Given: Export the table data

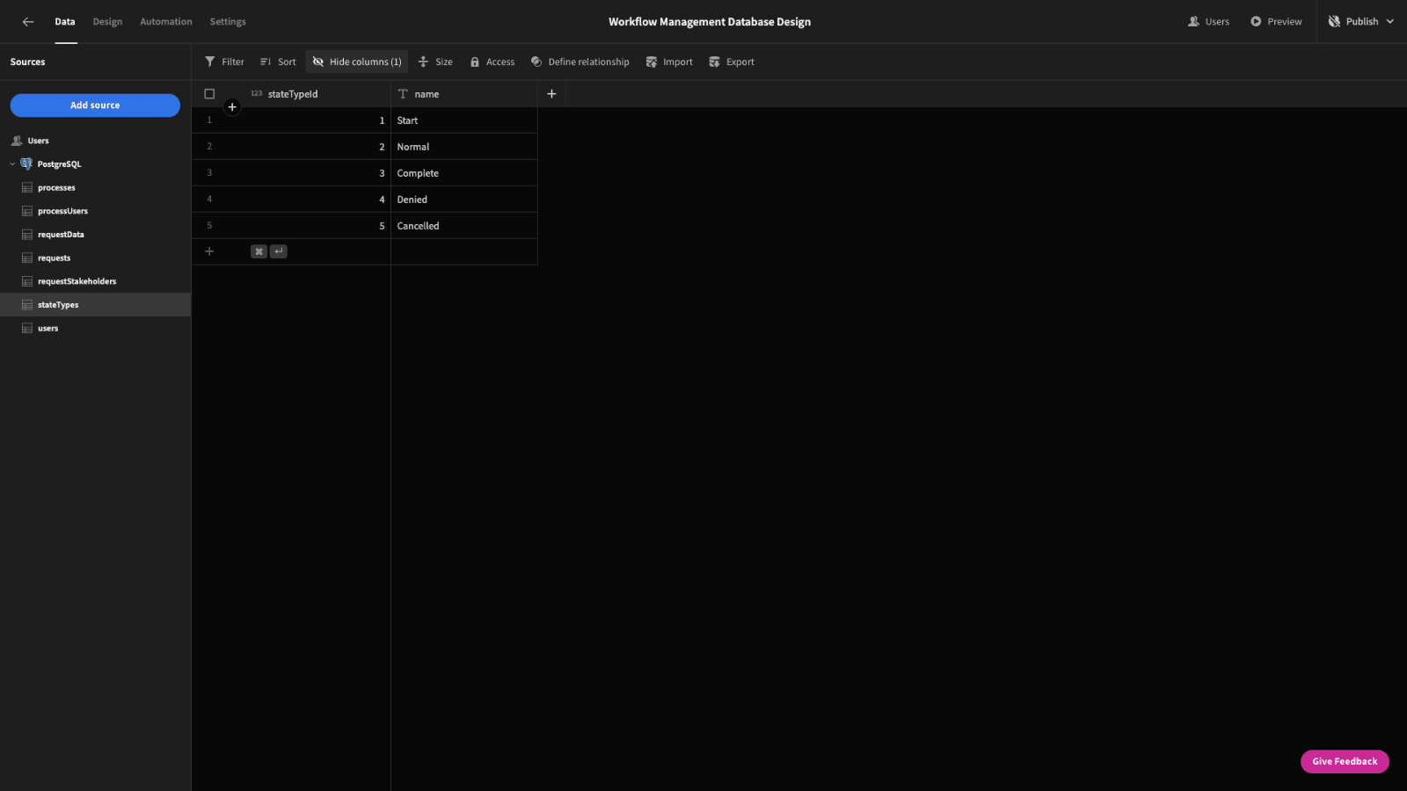Looking at the screenshot, I should [732, 62].
